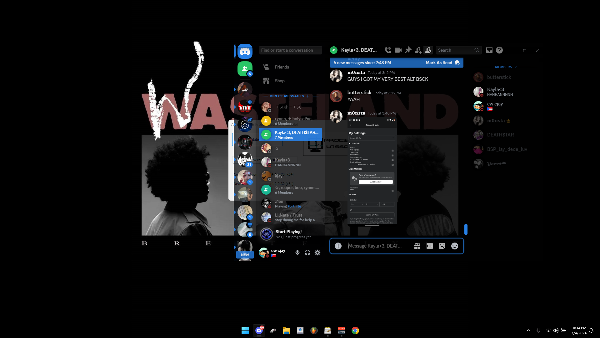Viewport: 600px width, 338px height.
Task: Open the Windows Start menu
Action: pos(245,330)
